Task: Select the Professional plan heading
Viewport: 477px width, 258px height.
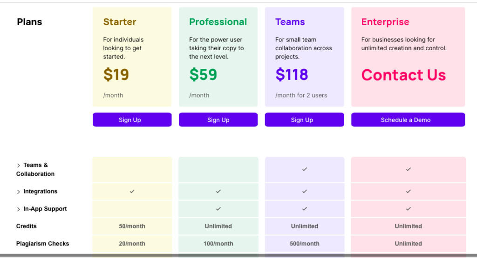Action: (x=218, y=22)
